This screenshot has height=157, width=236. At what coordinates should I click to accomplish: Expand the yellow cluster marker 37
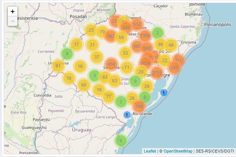pos(97,57)
